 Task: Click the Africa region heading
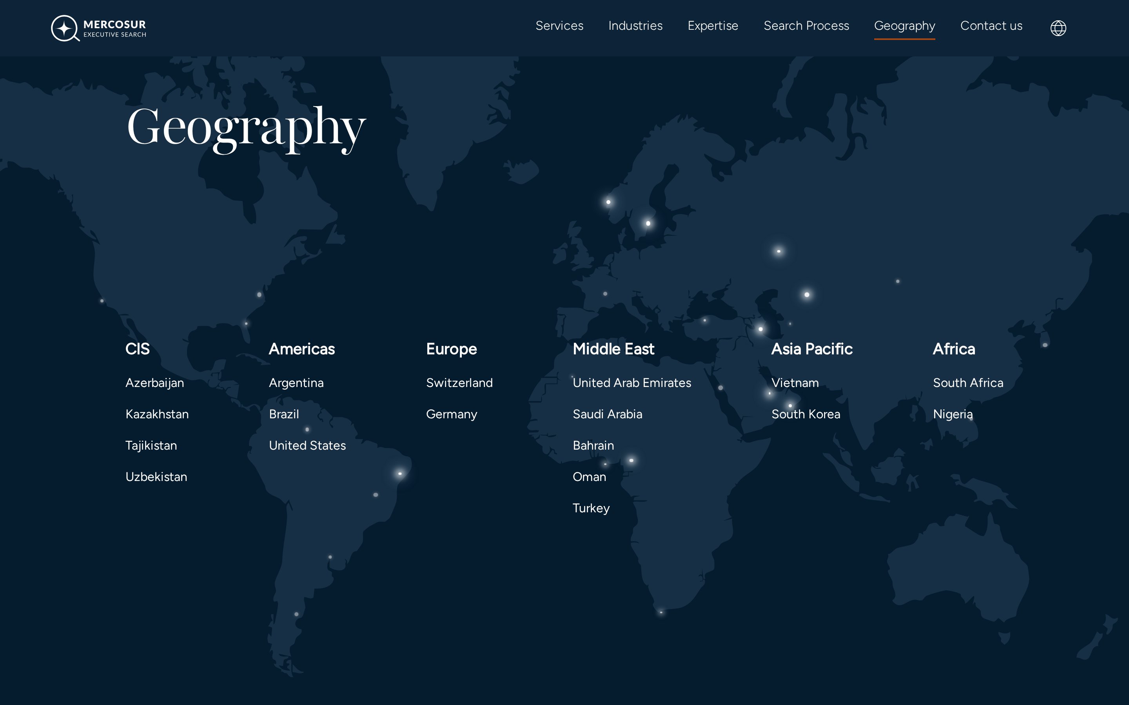tap(954, 349)
